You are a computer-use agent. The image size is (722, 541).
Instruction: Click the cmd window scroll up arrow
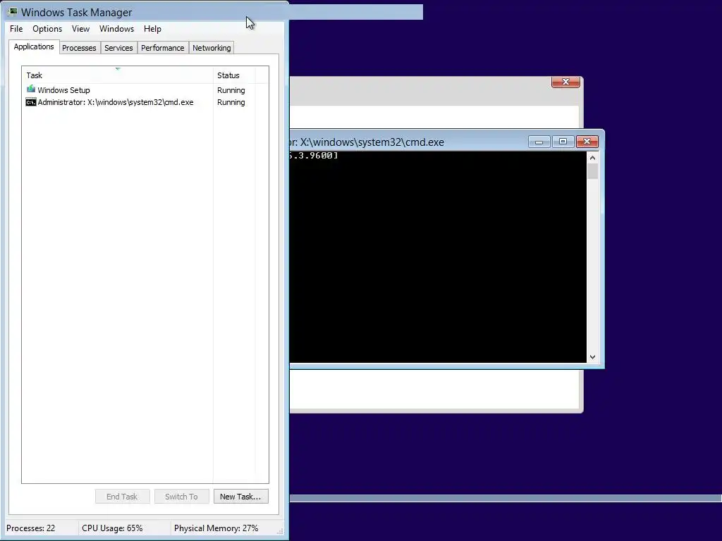(592, 158)
